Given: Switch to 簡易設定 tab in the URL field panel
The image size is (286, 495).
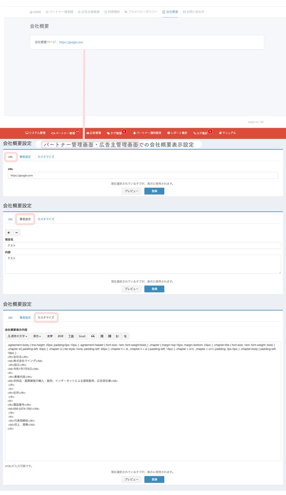Looking at the screenshot, I should point(25,157).
